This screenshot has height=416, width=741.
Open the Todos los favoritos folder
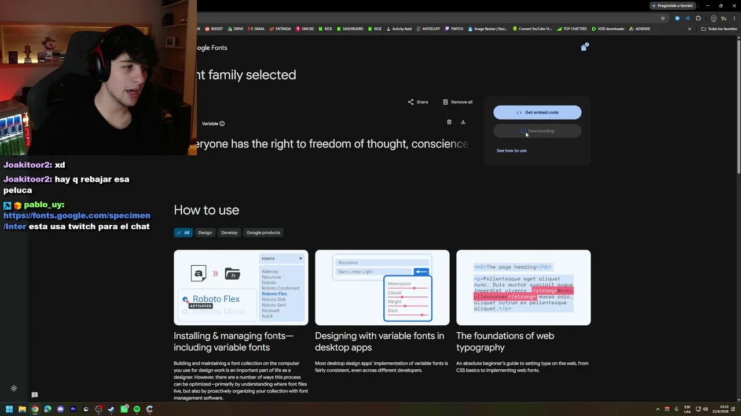pyautogui.click(x=719, y=29)
